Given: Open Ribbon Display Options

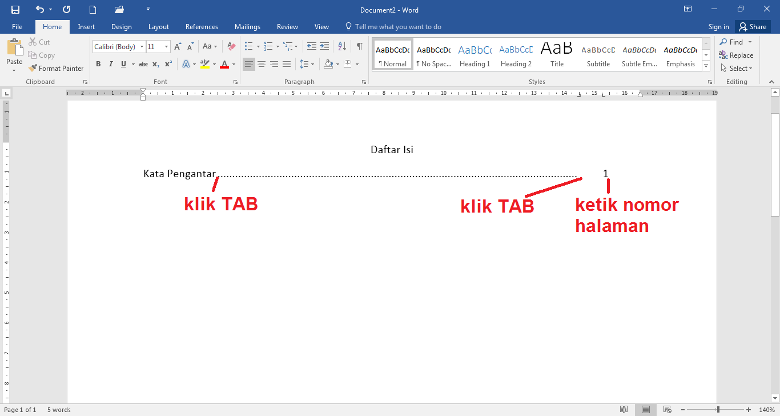Looking at the screenshot, I should click(688, 9).
